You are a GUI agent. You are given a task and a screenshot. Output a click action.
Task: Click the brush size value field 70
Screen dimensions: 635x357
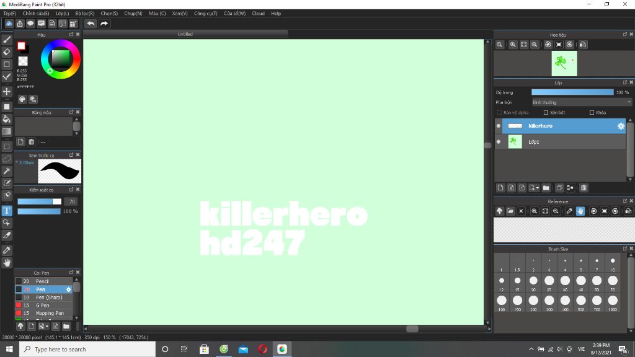(72, 201)
